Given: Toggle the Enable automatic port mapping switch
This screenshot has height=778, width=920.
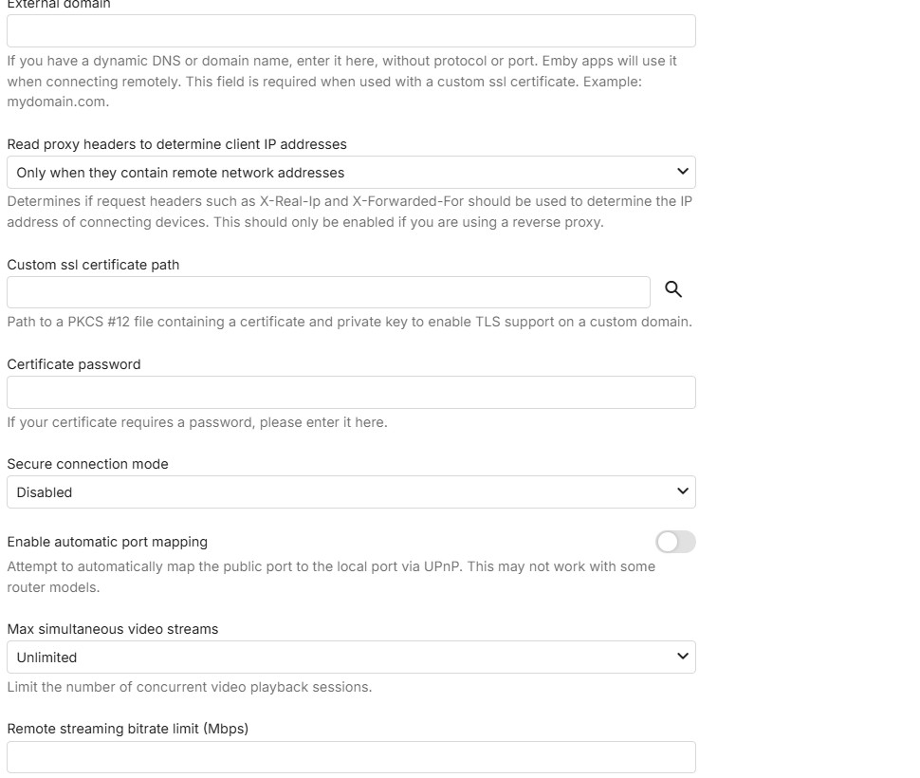Looking at the screenshot, I should point(675,542).
